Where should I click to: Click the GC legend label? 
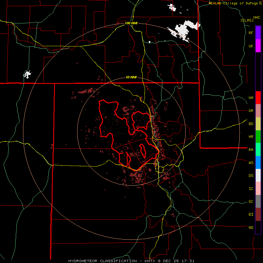(251, 202)
